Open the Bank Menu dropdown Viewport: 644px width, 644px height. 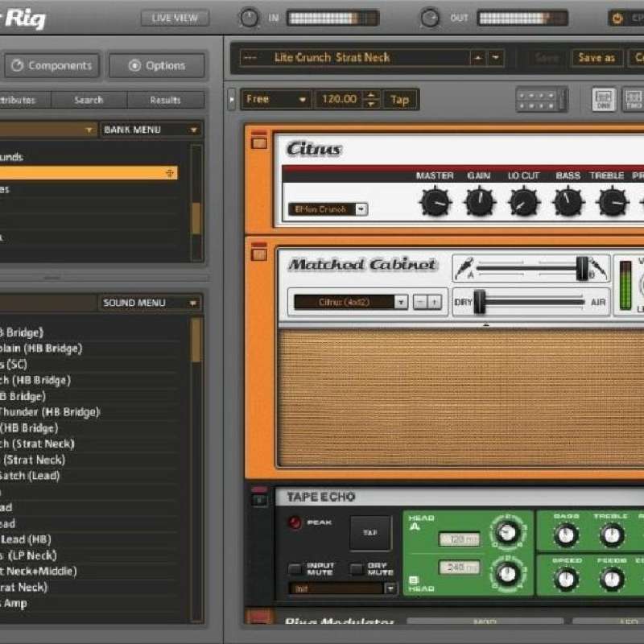[x=151, y=129]
